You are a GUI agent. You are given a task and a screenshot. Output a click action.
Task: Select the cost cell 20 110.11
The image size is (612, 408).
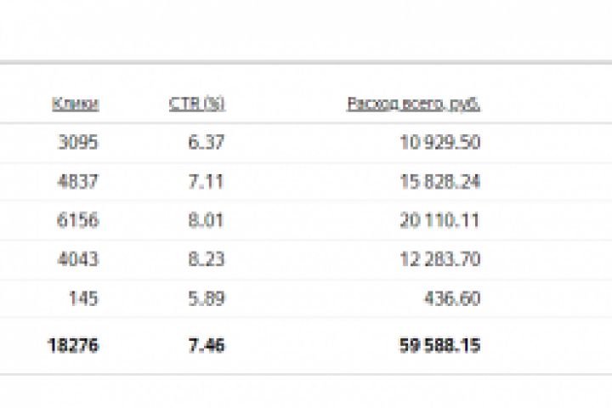(439, 221)
